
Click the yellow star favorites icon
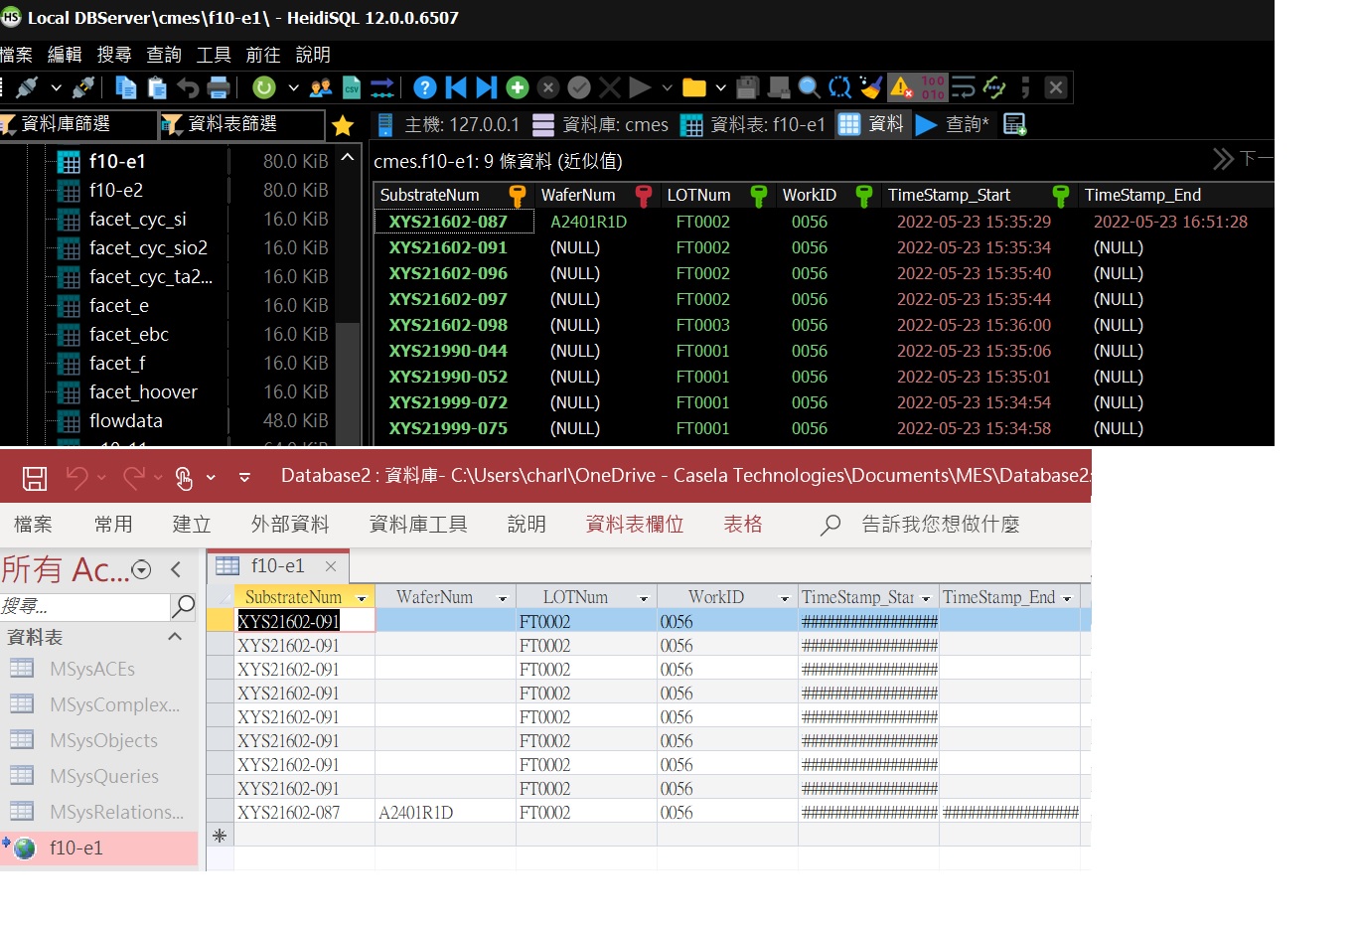(x=343, y=125)
